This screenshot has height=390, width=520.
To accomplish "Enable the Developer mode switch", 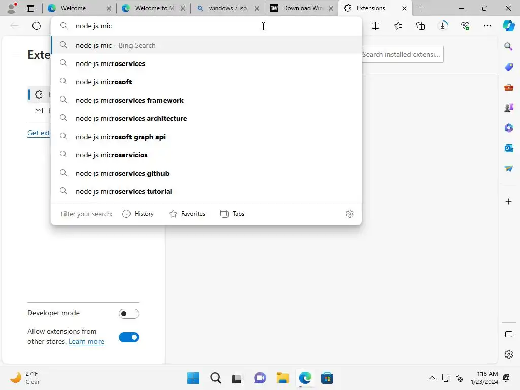I will [x=128, y=314].
